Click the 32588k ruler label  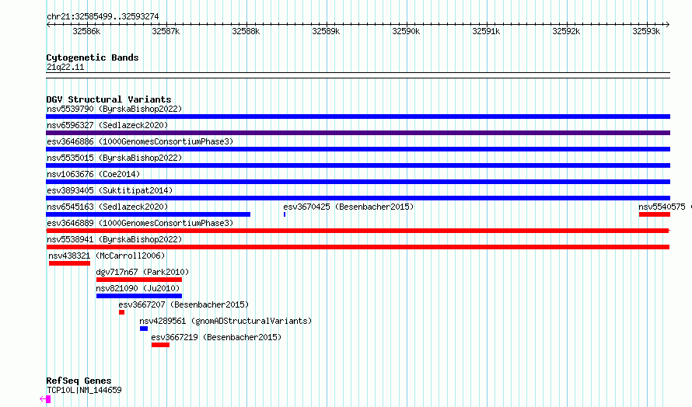[x=246, y=31]
